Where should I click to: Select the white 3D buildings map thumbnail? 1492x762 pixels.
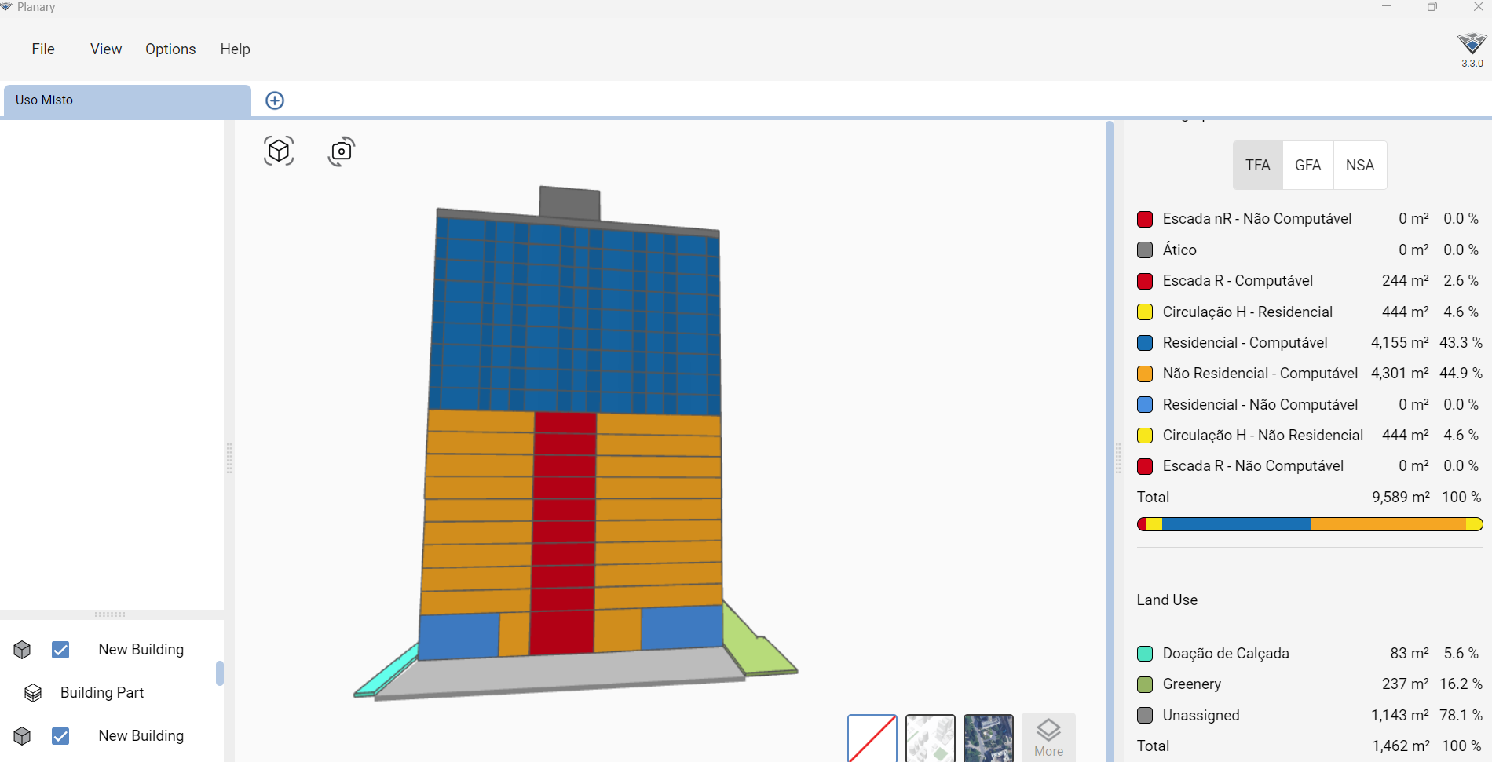[931, 738]
